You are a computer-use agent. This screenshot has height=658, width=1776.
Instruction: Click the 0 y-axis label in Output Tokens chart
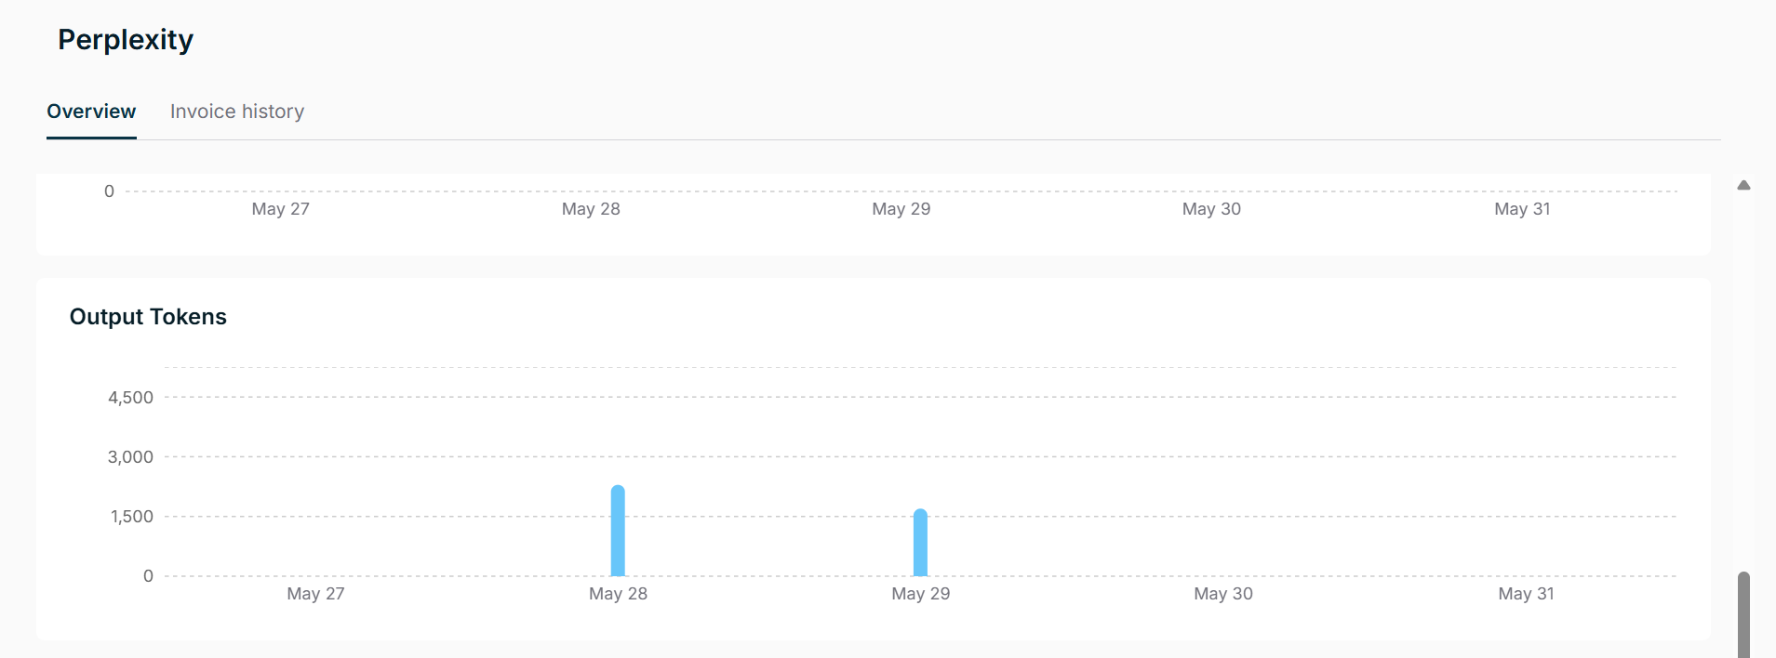[x=148, y=576]
